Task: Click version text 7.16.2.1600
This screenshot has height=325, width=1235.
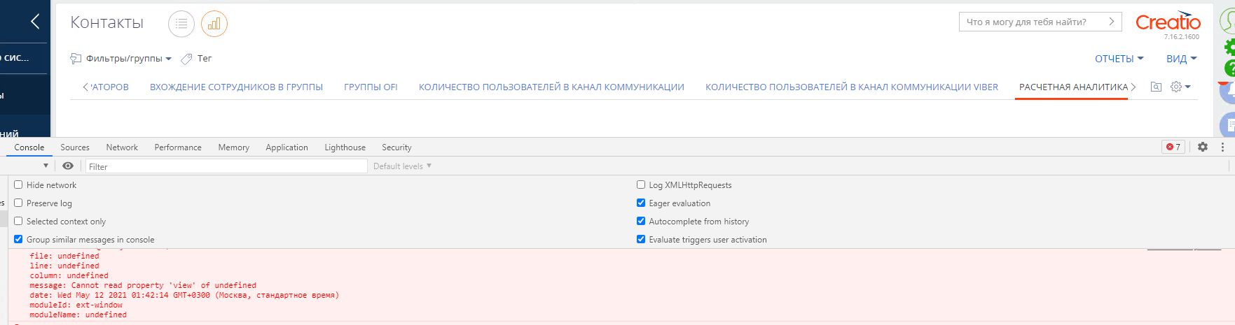Action: coord(1182,37)
